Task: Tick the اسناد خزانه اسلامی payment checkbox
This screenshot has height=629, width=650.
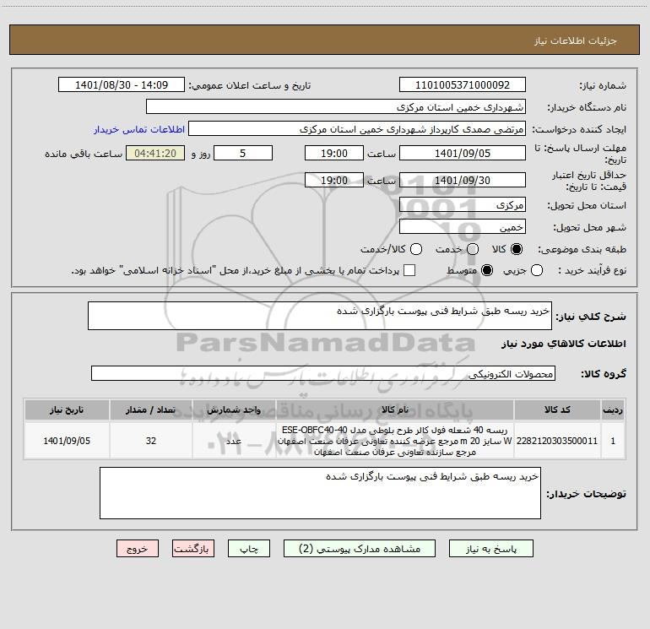Action: coord(409,270)
